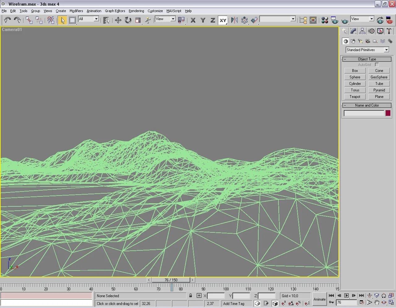Open the Material Editor icon
This screenshot has height=308, width=396.
325,20
